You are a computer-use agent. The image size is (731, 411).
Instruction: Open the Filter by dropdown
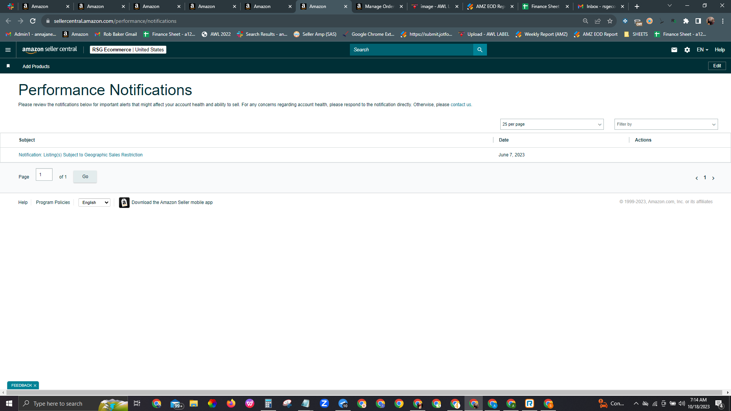[666, 124]
